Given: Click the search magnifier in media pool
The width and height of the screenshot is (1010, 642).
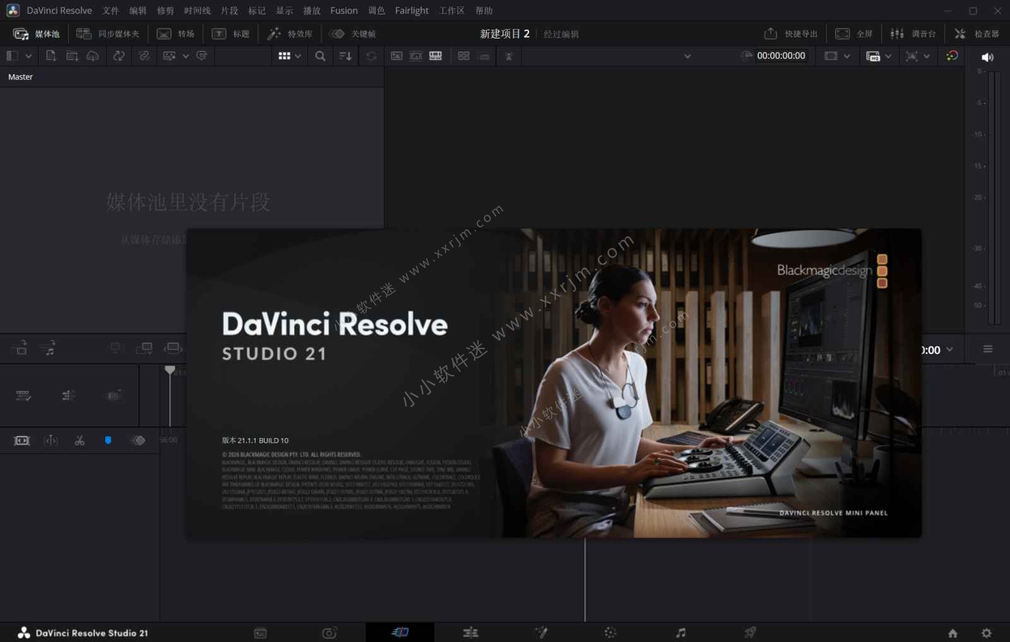Looking at the screenshot, I should point(321,56).
